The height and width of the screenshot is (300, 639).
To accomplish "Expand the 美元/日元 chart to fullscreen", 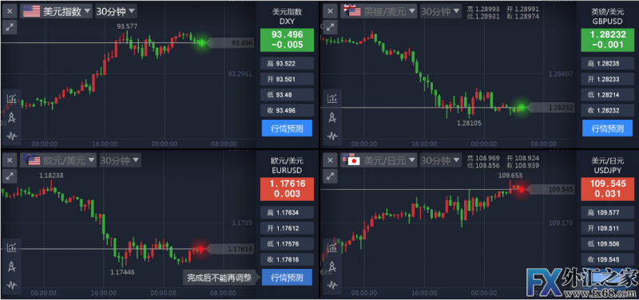I will click(330, 176).
